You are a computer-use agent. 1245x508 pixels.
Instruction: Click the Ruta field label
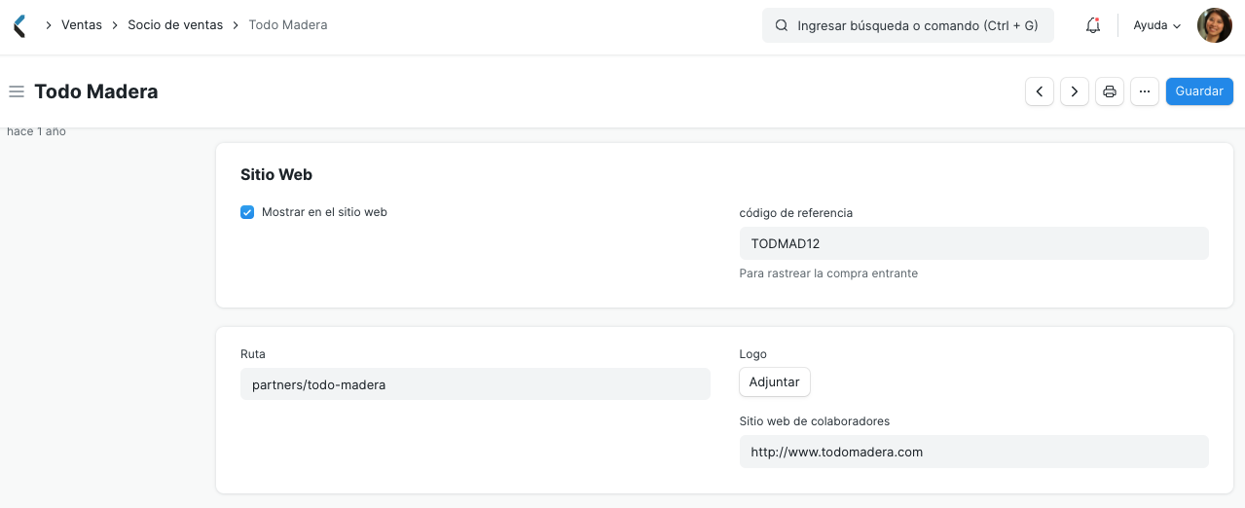(253, 354)
